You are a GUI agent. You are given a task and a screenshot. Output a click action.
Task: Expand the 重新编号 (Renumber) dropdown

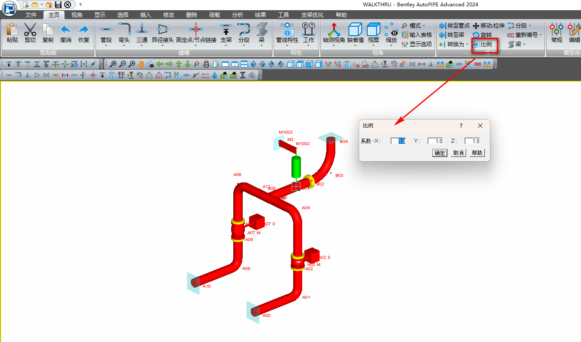pyautogui.click(x=525, y=35)
